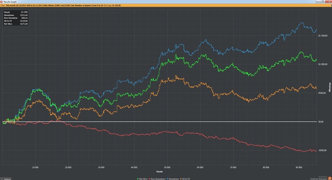Click the $1 000,00 axis label

323,64
